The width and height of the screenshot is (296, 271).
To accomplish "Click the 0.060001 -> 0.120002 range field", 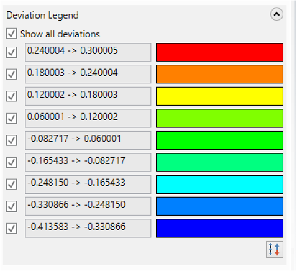I will (x=88, y=118).
